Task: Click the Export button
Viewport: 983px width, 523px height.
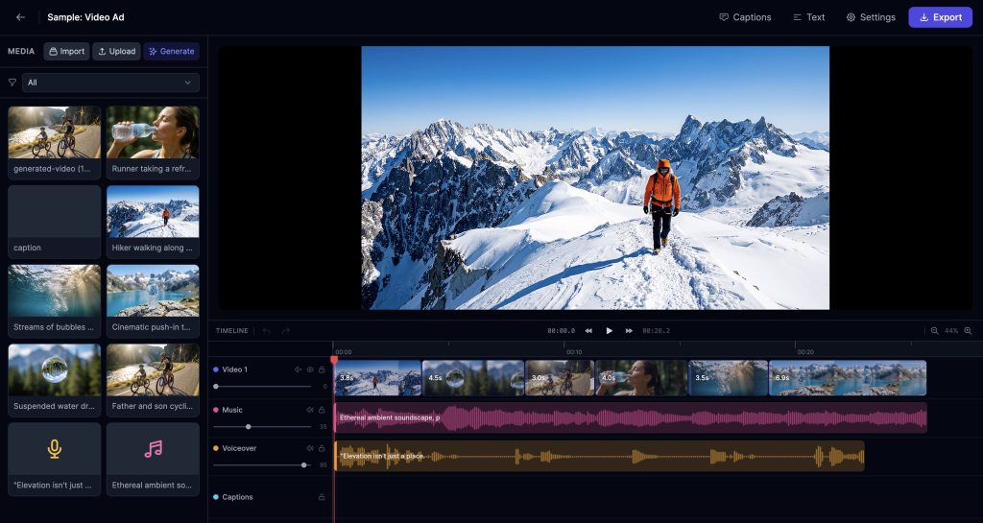Action: [x=940, y=17]
